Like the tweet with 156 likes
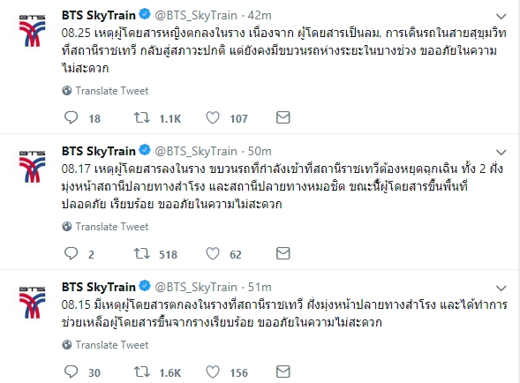The image size is (520, 383). (x=213, y=372)
